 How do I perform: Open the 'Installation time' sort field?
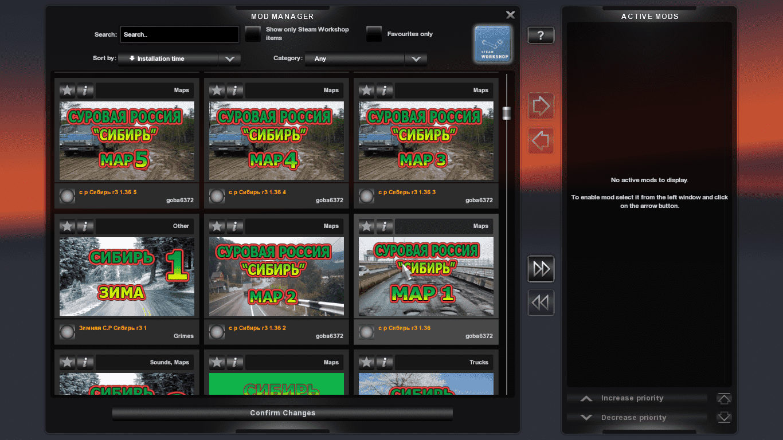point(168,58)
